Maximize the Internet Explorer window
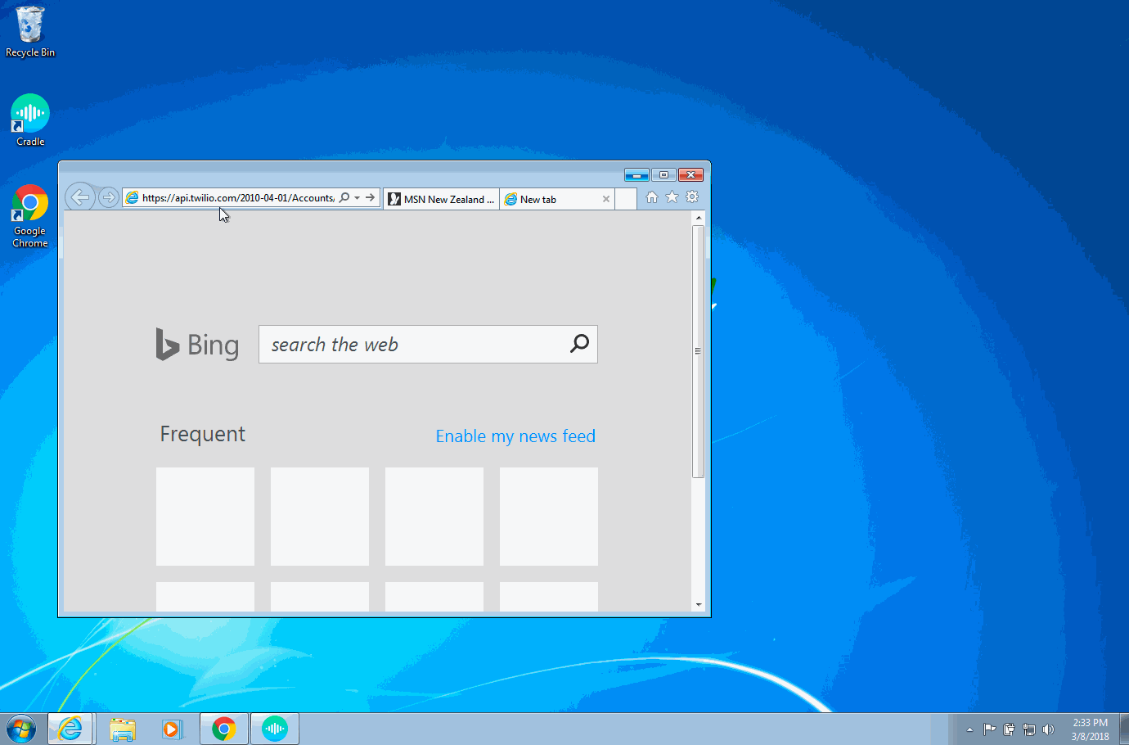Image resolution: width=1129 pixels, height=745 pixels. pyautogui.click(x=663, y=174)
